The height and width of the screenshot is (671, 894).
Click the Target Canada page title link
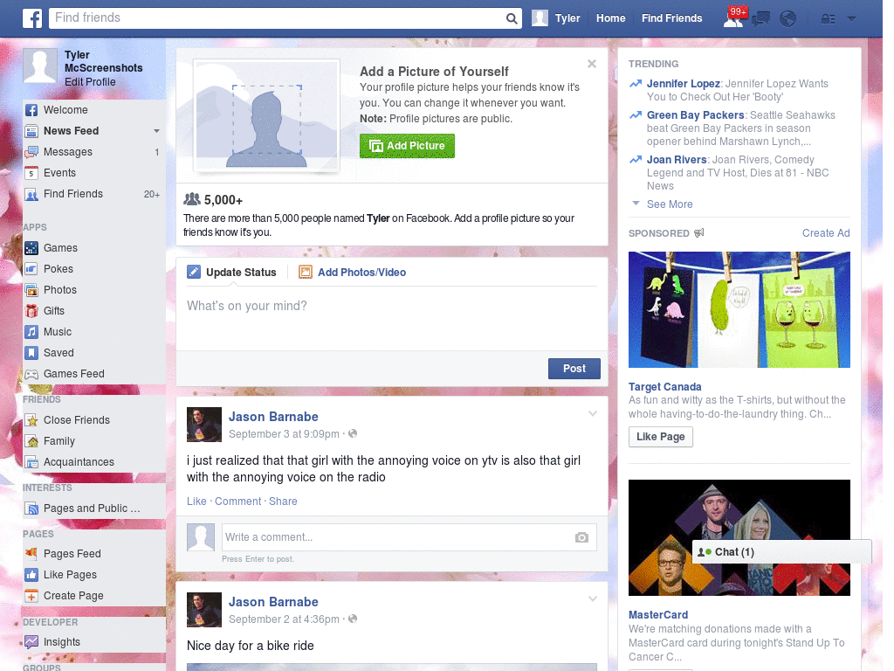click(664, 387)
